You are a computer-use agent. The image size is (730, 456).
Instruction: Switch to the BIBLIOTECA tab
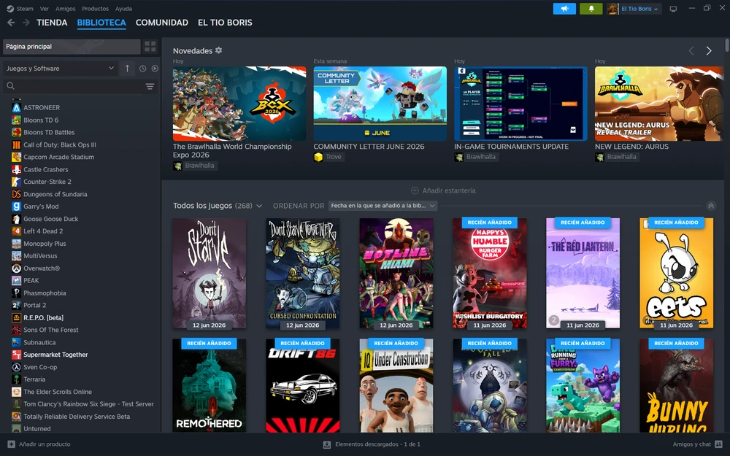coord(101,23)
